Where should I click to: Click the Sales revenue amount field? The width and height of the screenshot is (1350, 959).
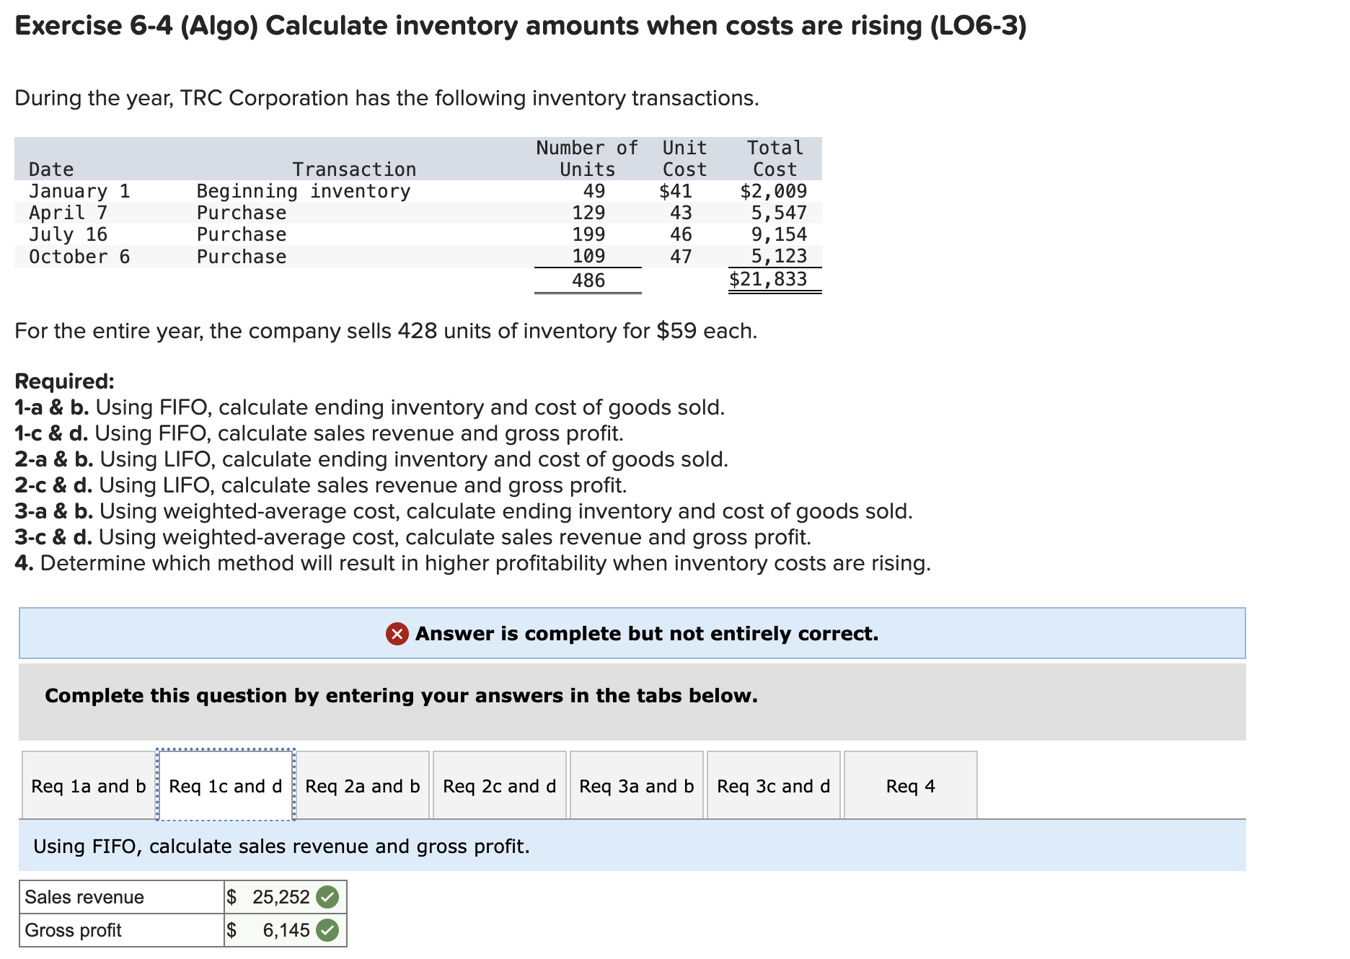pos(278,896)
